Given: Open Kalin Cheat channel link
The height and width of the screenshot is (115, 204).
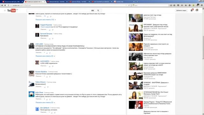Looking at the screenshot, I should (39, 92).
